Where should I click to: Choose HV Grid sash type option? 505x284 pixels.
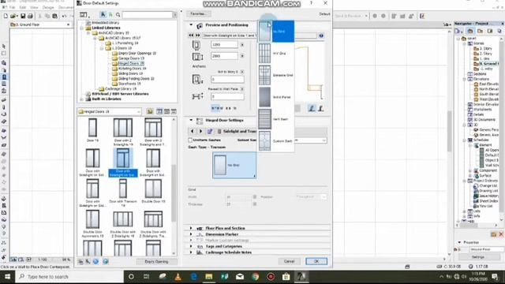[x=276, y=53]
